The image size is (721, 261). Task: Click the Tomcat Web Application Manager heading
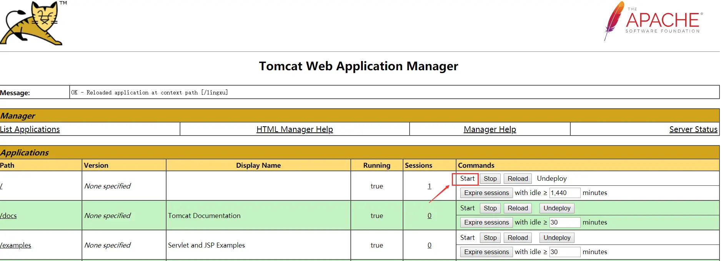(358, 66)
